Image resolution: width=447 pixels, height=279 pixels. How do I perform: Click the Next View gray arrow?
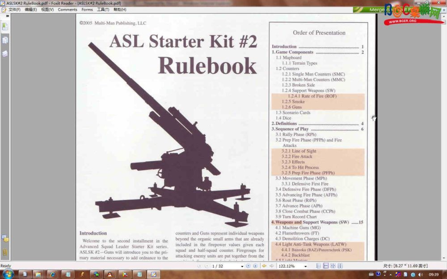tap(272, 266)
